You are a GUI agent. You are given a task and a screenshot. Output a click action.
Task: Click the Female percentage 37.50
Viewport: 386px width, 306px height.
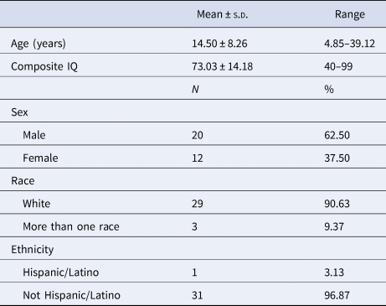pyautogui.click(x=337, y=158)
